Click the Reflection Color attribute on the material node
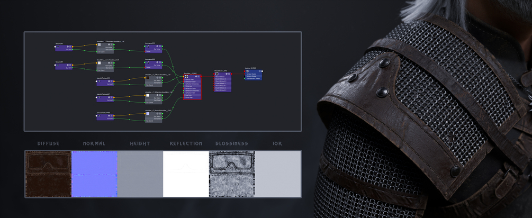 (x=192, y=81)
